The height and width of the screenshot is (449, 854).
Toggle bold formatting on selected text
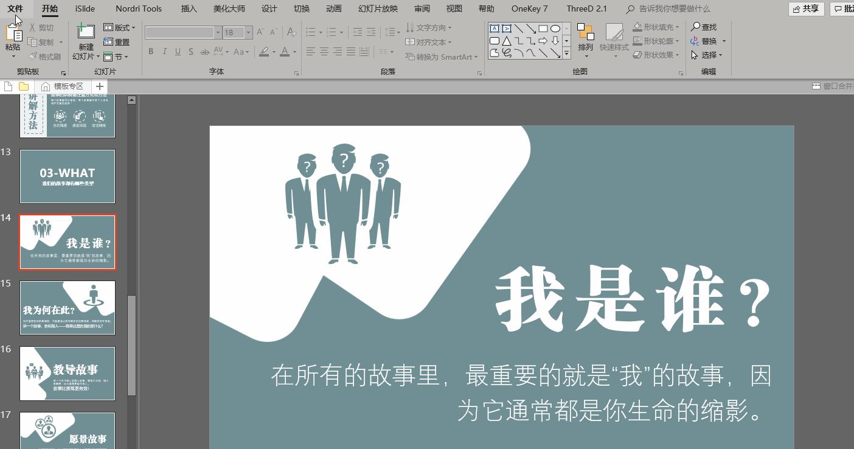pos(151,52)
